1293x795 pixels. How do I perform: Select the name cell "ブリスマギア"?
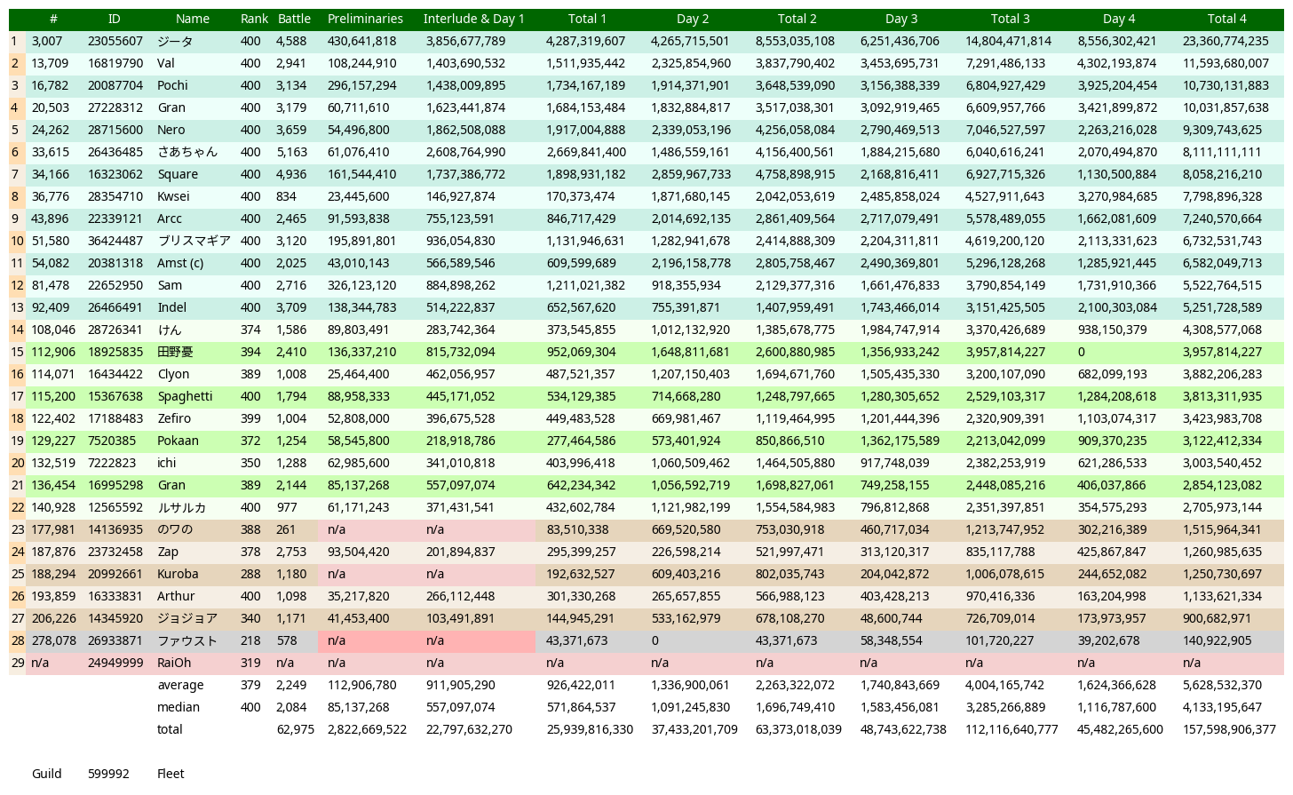[x=194, y=241]
